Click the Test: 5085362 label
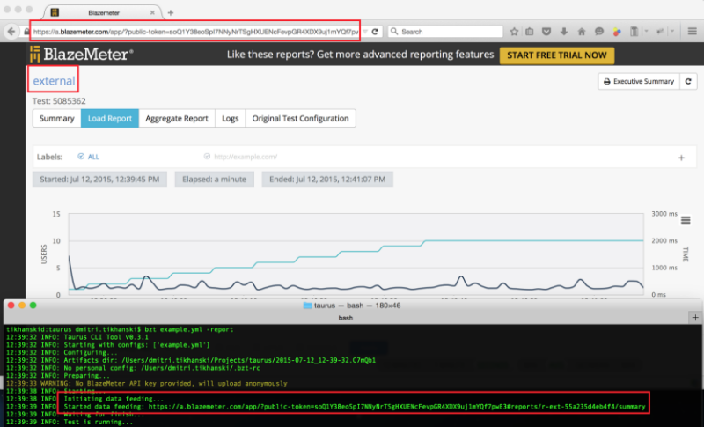The width and height of the screenshot is (704, 427). pyautogui.click(x=59, y=101)
